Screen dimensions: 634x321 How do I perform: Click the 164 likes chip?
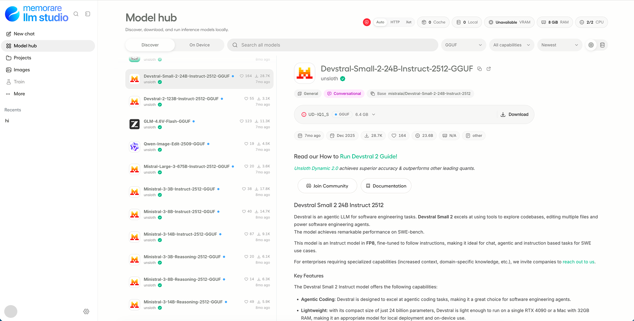[x=399, y=136]
